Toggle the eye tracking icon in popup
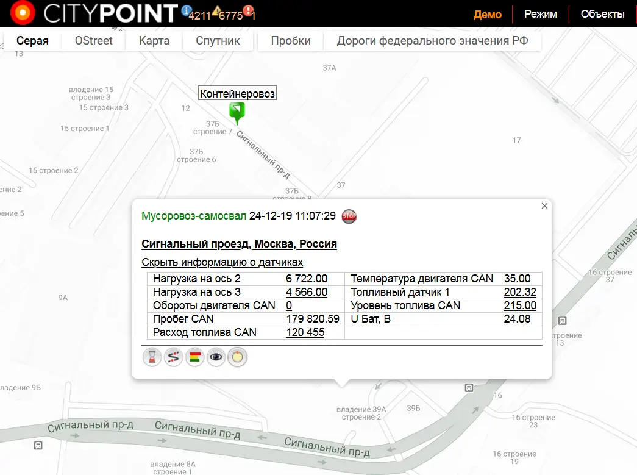 click(x=216, y=358)
